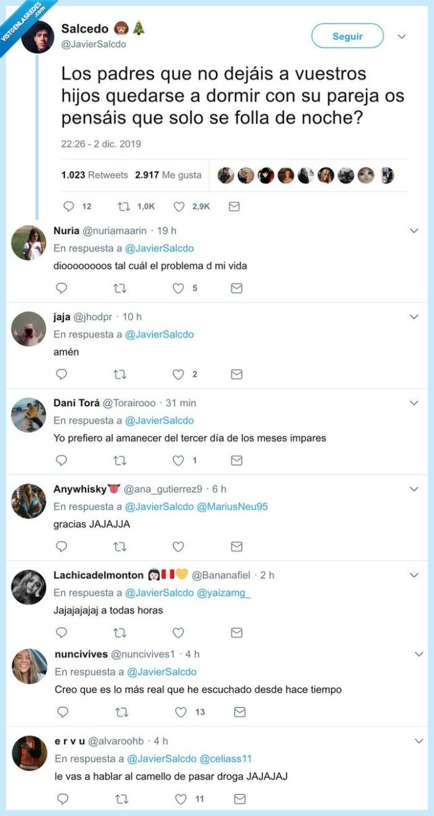Open options chevron on Dani Torá's reply
434x816 pixels.
[x=414, y=403]
